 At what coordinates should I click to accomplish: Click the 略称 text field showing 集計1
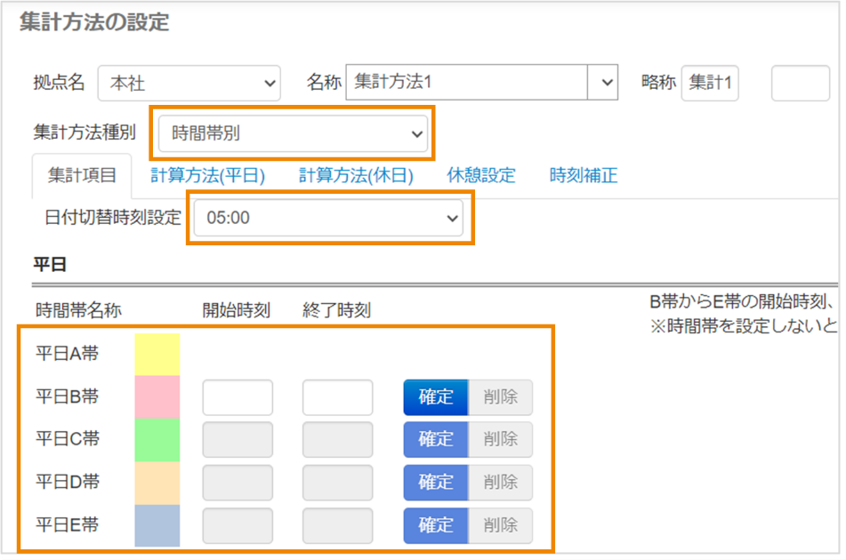click(710, 84)
